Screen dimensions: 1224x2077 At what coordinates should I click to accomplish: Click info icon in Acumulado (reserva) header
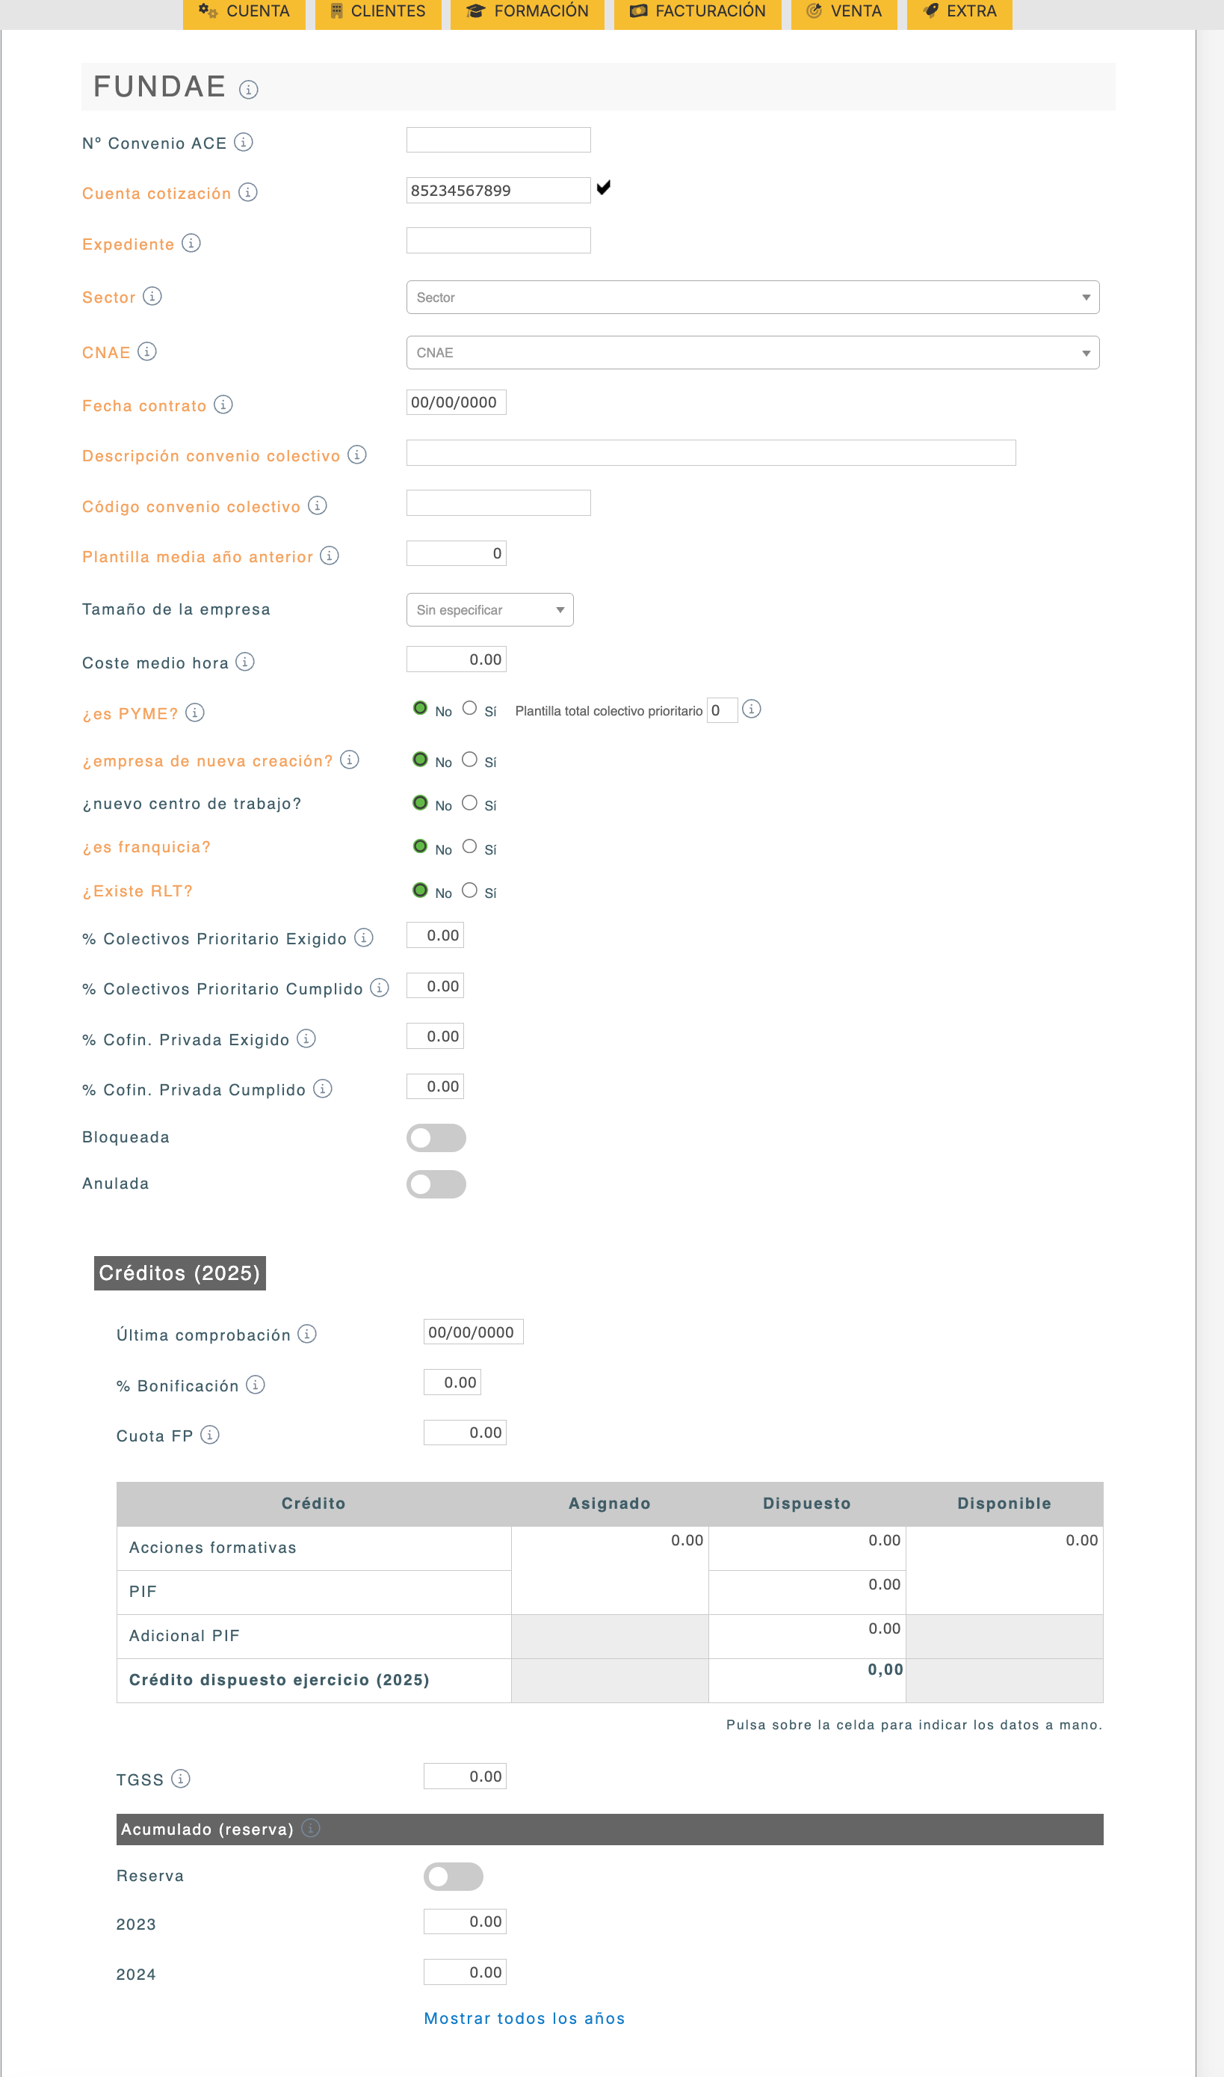311,1828
